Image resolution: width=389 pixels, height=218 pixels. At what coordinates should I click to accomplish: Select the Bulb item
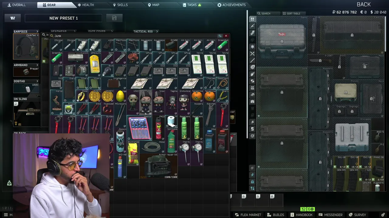click(107, 71)
